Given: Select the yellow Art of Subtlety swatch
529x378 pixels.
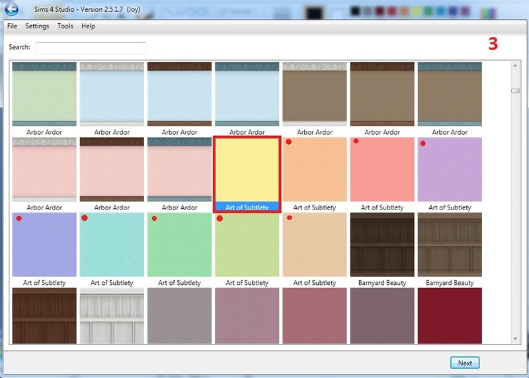Looking at the screenshot, I should click(x=247, y=170).
